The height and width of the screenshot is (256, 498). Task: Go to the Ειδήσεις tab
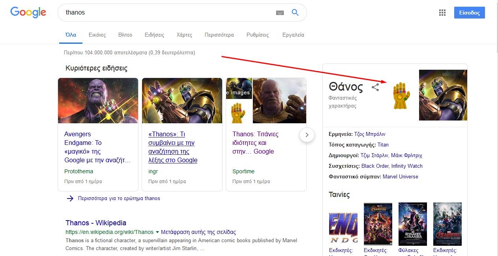tap(154, 35)
